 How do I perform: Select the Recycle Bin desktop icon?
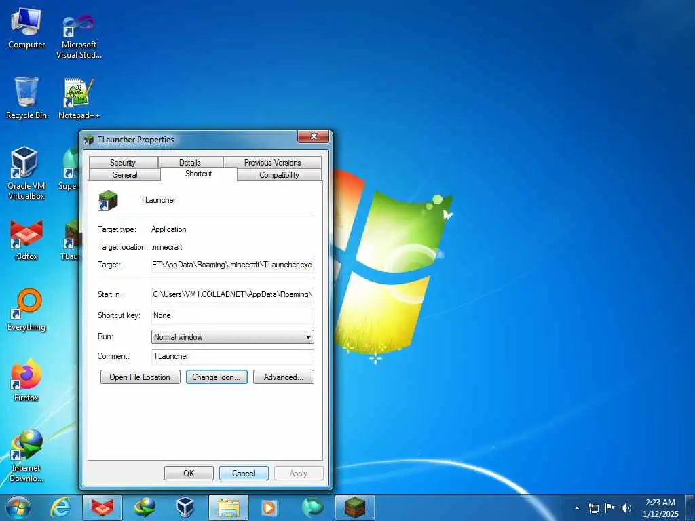point(26,98)
